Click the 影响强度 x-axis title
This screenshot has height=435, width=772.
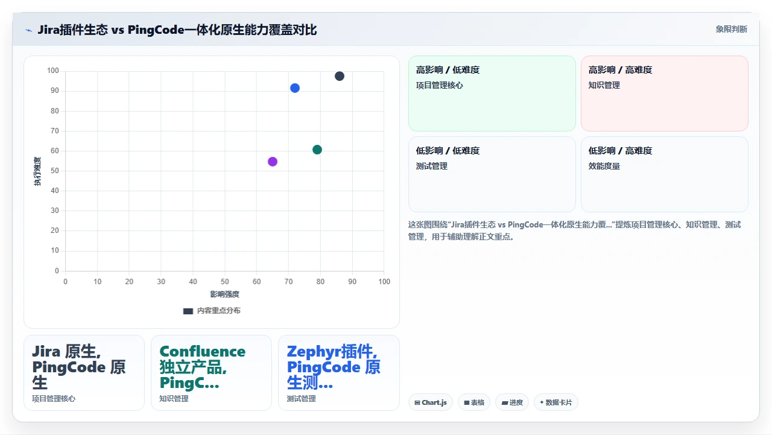click(x=225, y=294)
